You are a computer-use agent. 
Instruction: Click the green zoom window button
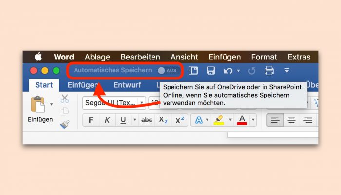[57, 71]
